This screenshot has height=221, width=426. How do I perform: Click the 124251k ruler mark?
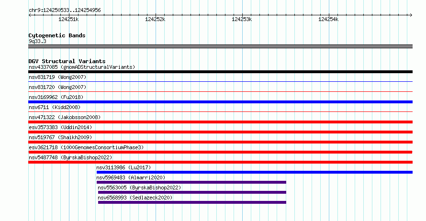pyautogui.click(x=68, y=19)
